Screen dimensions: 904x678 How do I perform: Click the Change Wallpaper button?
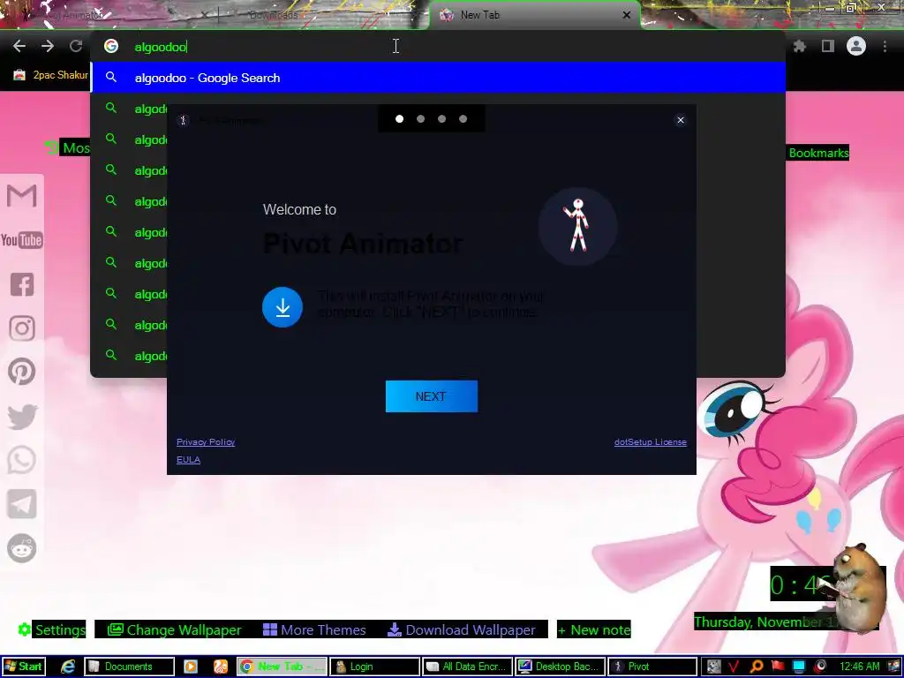175,629
